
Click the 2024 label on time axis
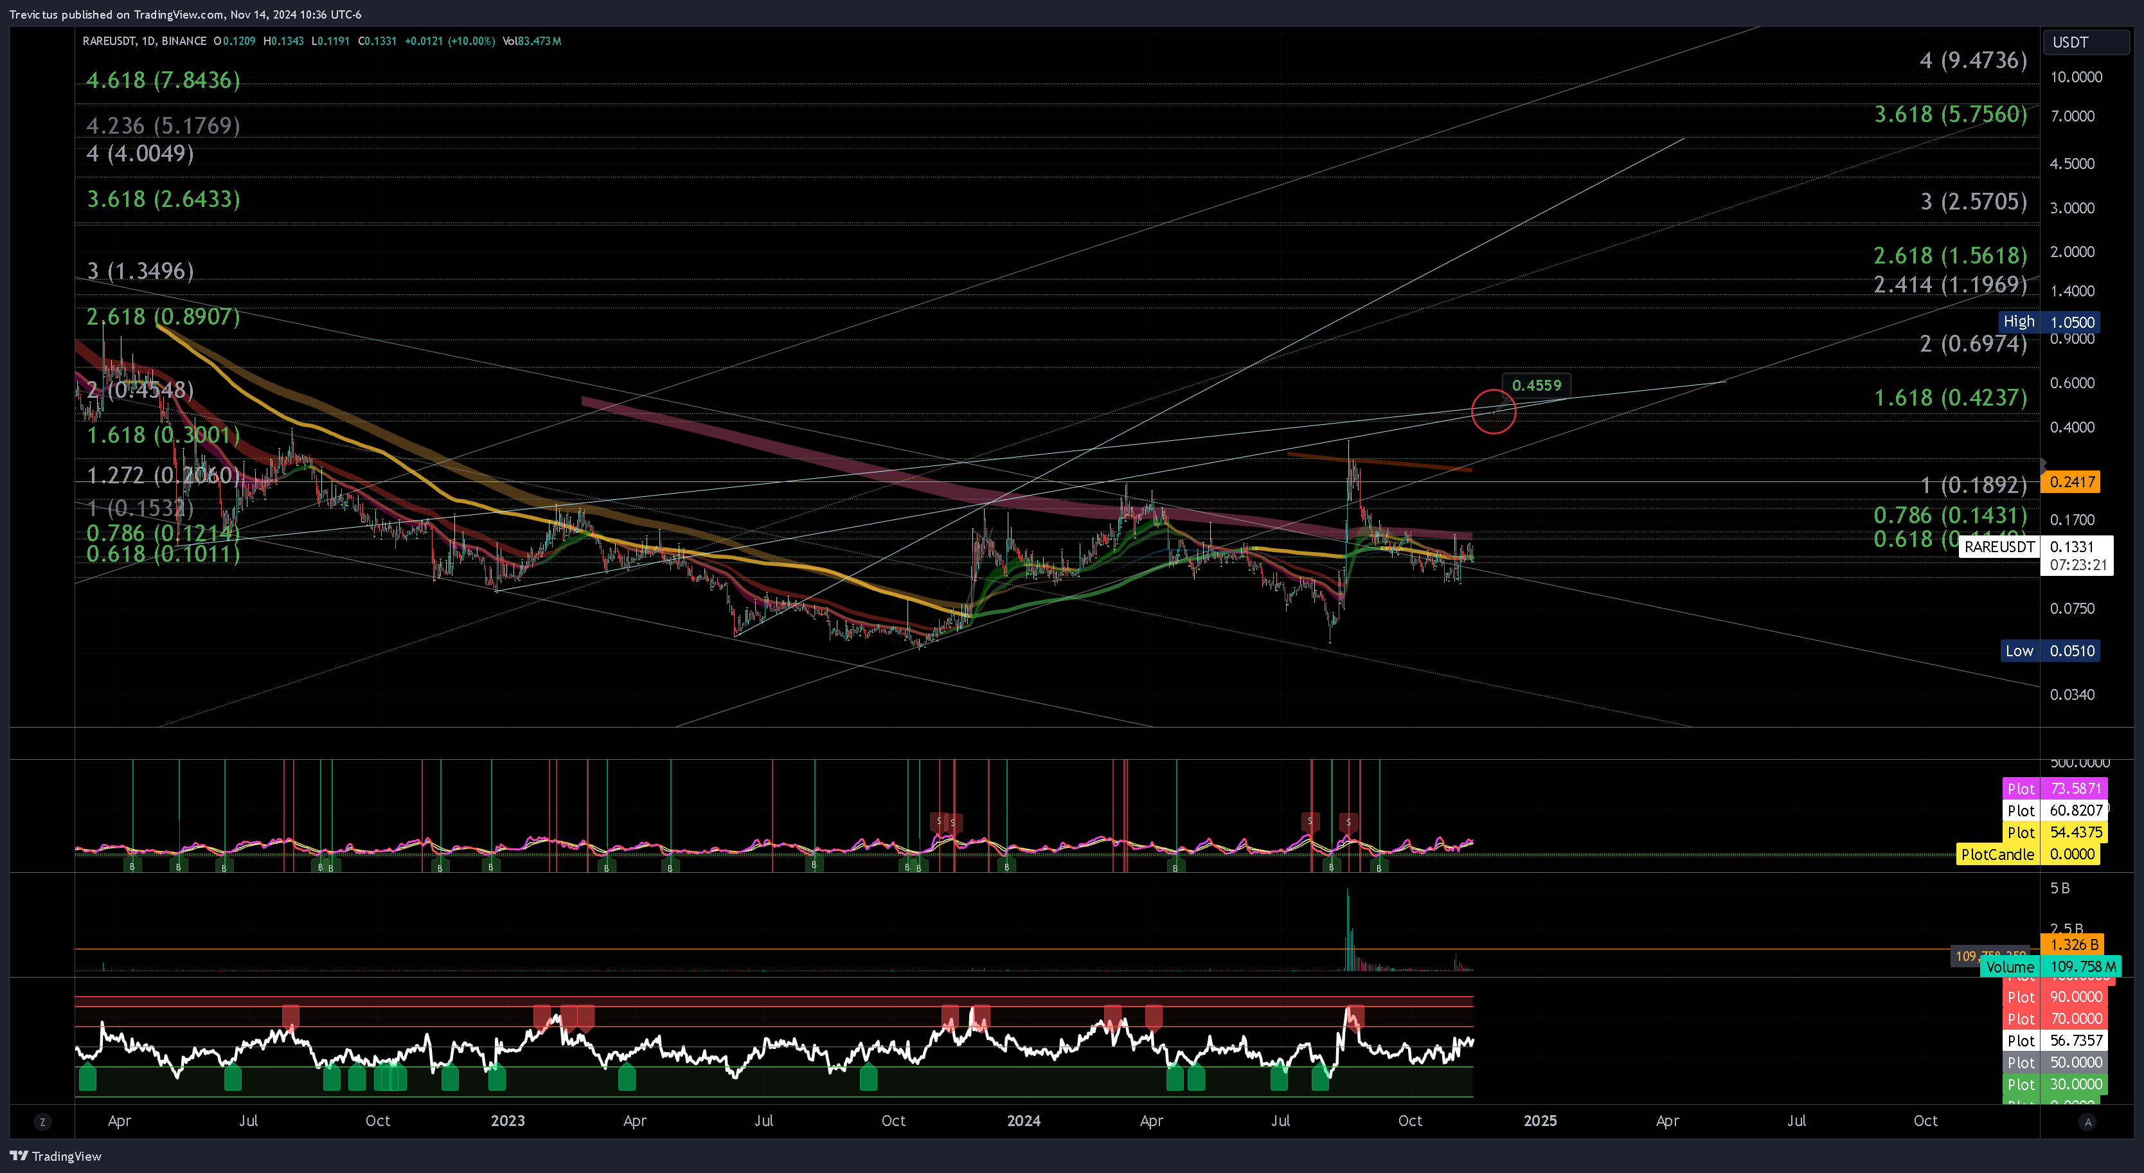1024,1120
